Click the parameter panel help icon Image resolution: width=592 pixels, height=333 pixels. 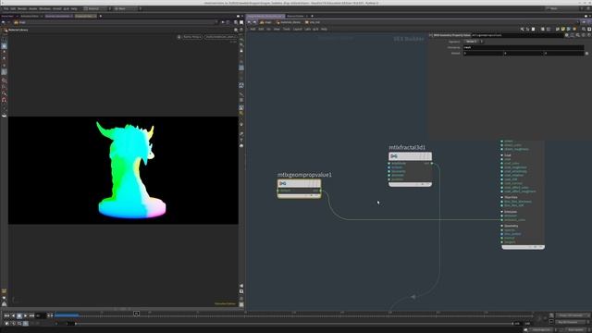pos(588,35)
